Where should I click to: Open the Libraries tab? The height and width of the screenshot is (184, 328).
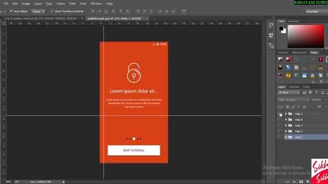coord(283,52)
